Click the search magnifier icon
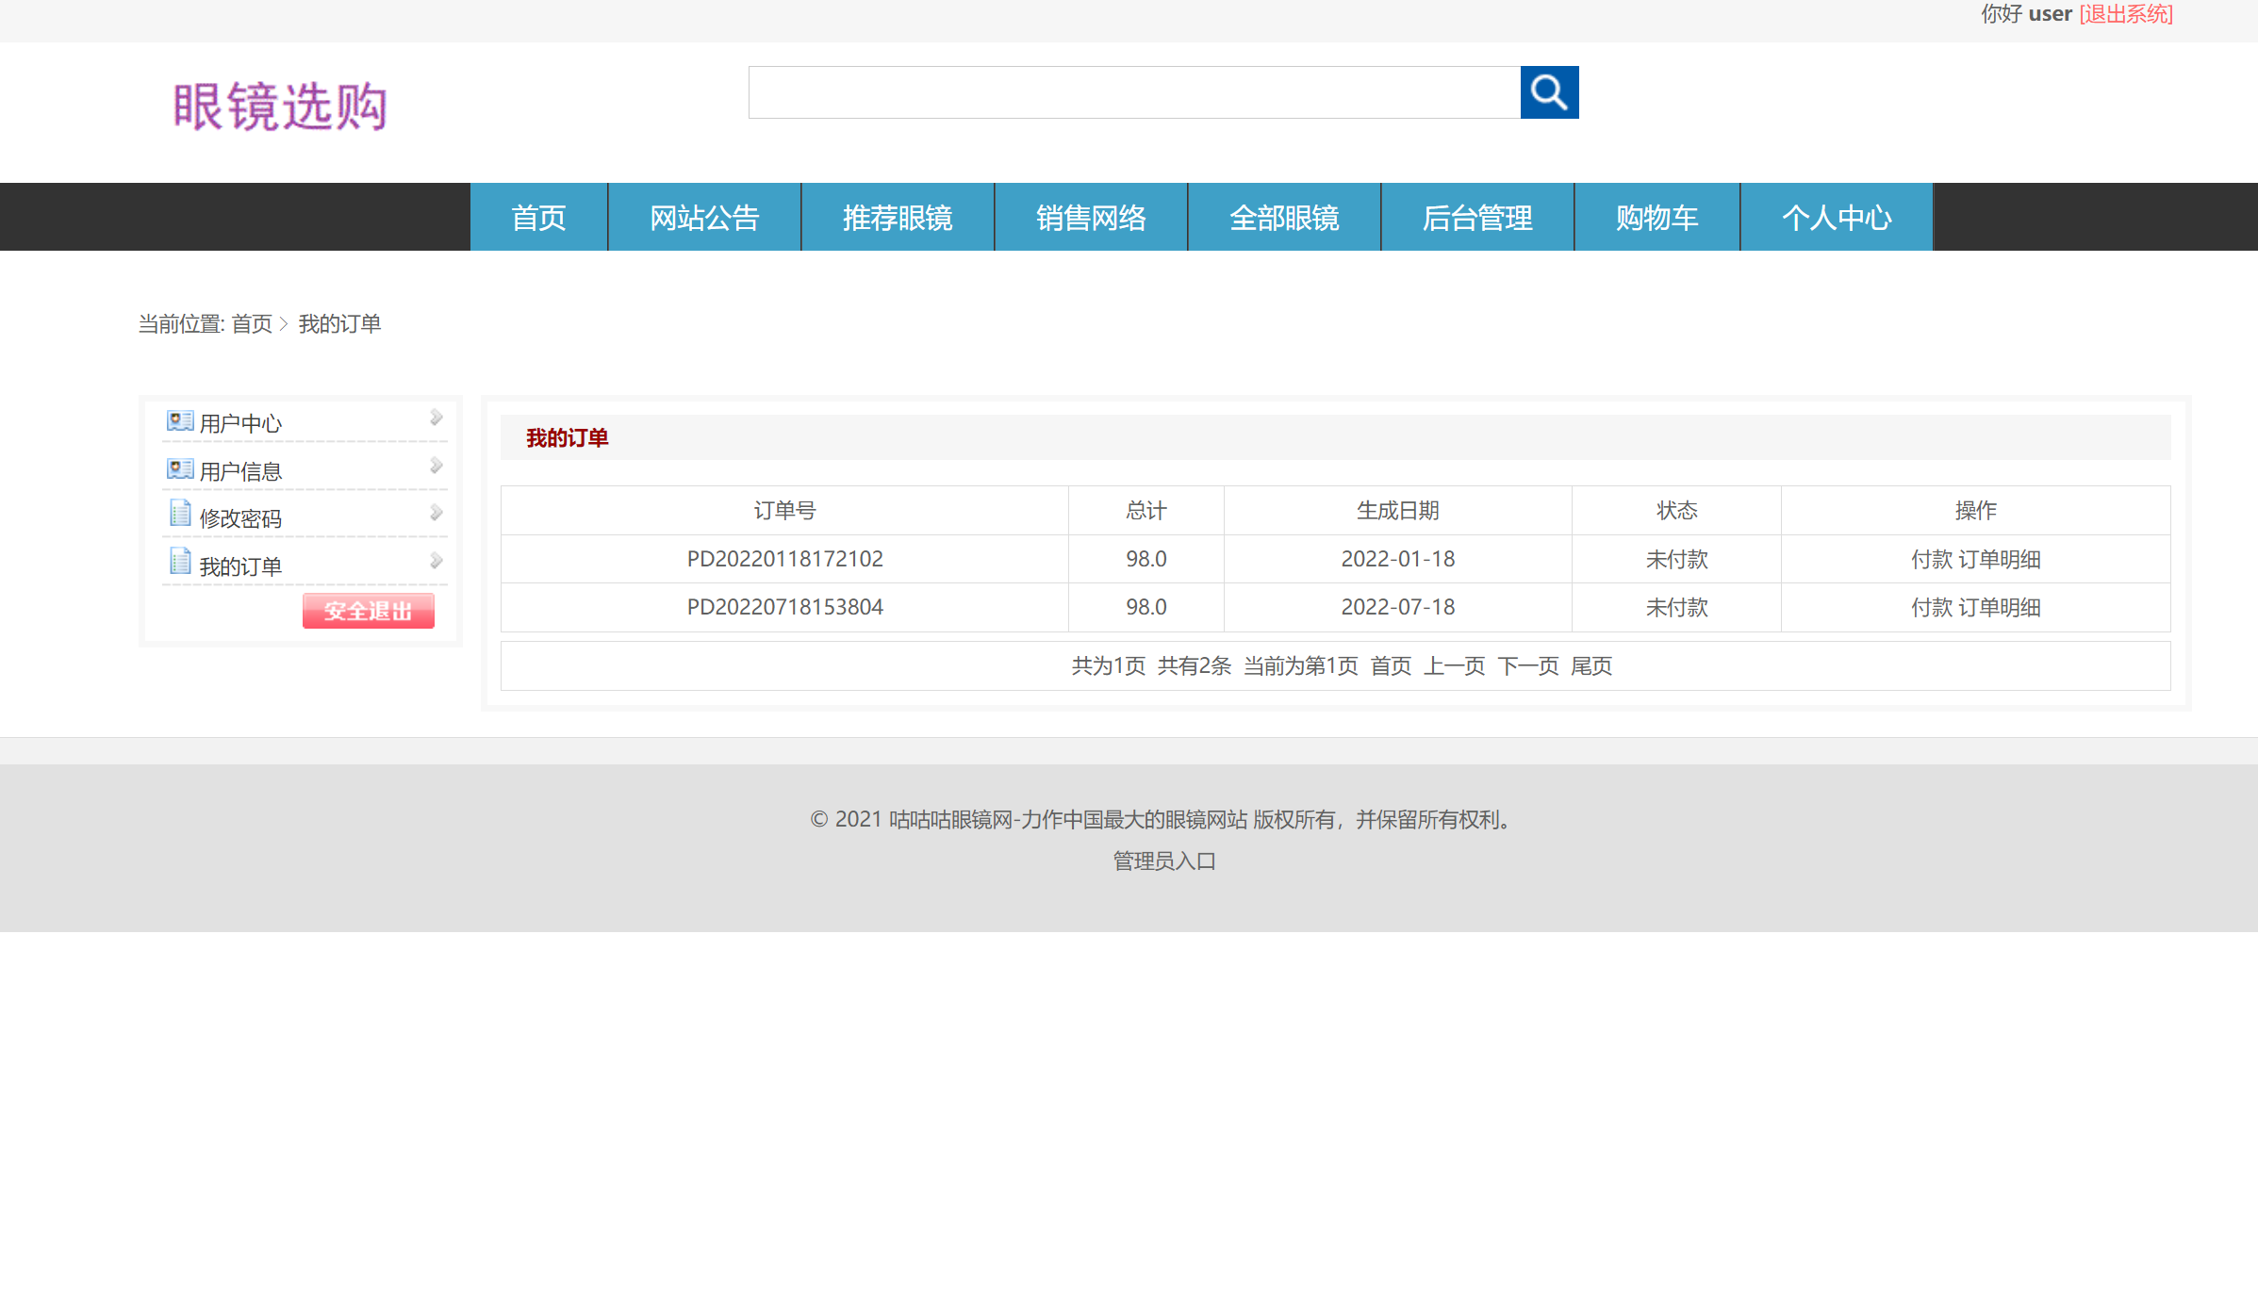 (x=1549, y=92)
